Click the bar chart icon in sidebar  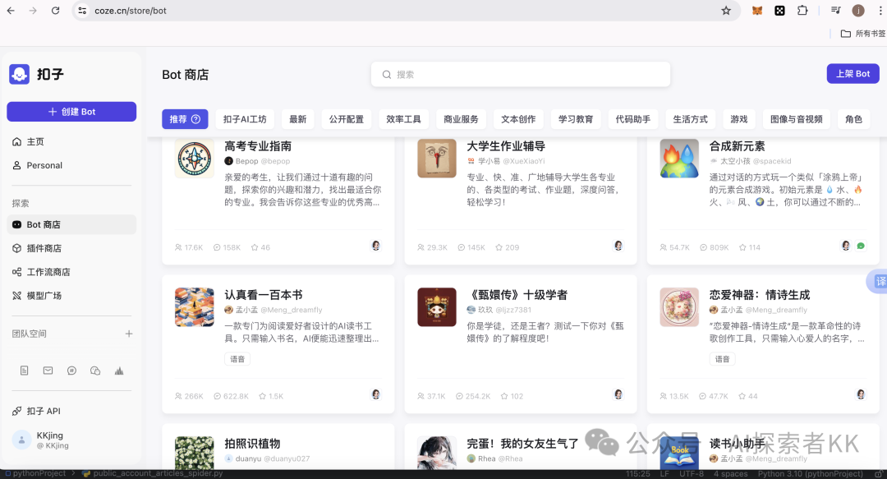point(119,371)
